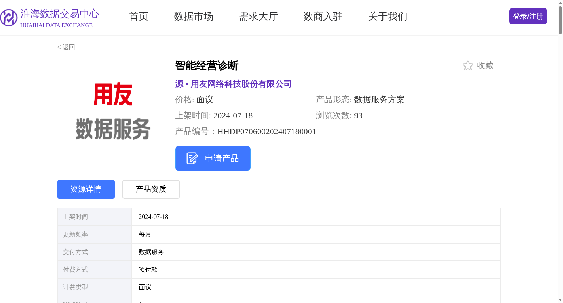Image resolution: width=563 pixels, height=303 pixels.
Task: Click the 登录/注册 button
Action: pos(528,16)
